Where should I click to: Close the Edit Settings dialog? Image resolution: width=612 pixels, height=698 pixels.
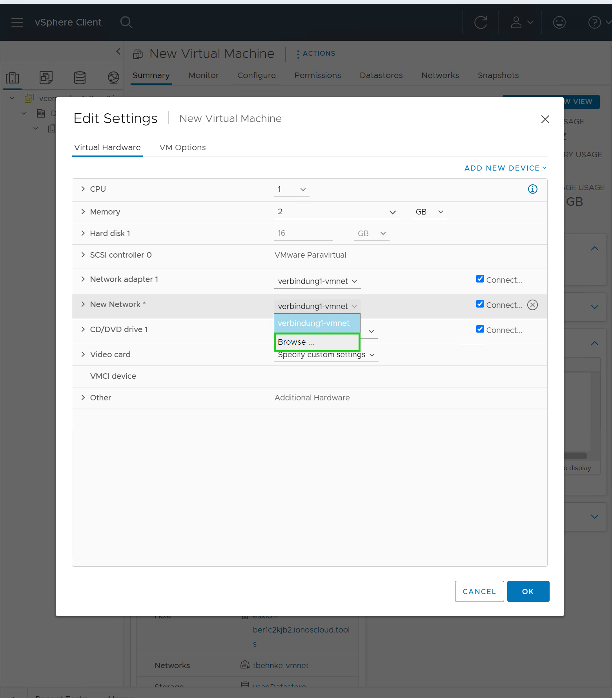point(545,119)
